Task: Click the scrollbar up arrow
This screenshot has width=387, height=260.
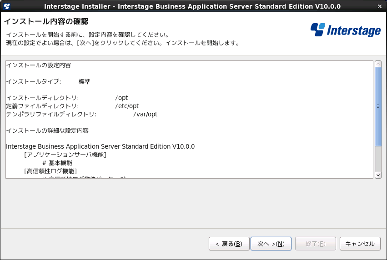Action: (378, 64)
